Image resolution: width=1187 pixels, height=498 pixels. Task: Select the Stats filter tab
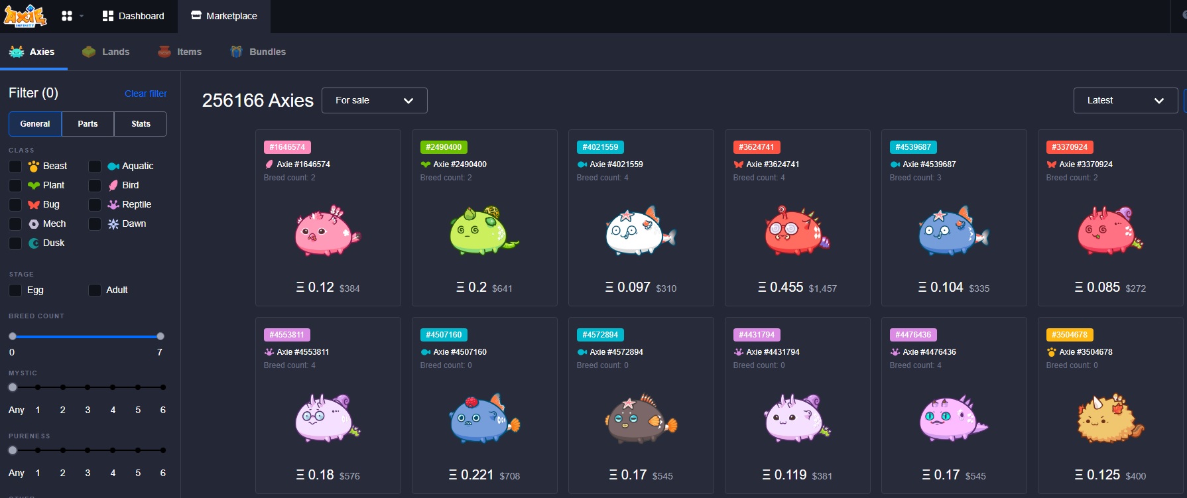[x=141, y=124]
